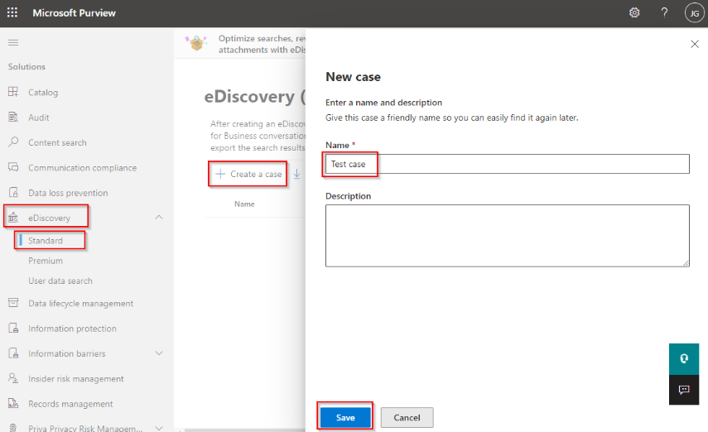The width and height of the screenshot is (708, 432).
Task: Select Premium under eDiscovery
Action: click(x=46, y=261)
